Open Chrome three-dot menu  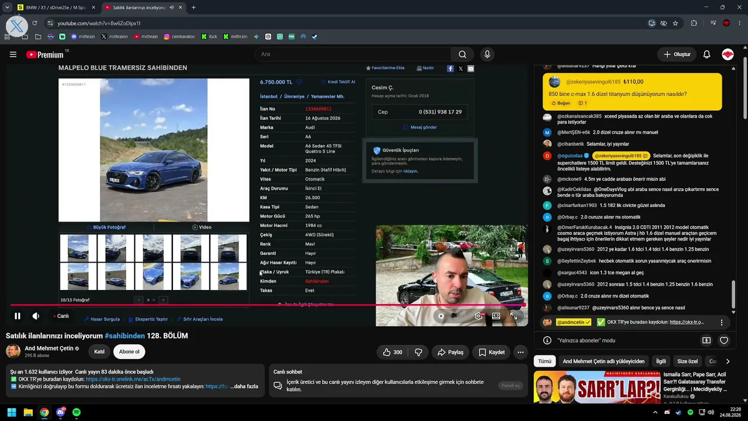pyautogui.click(x=740, y=23)
